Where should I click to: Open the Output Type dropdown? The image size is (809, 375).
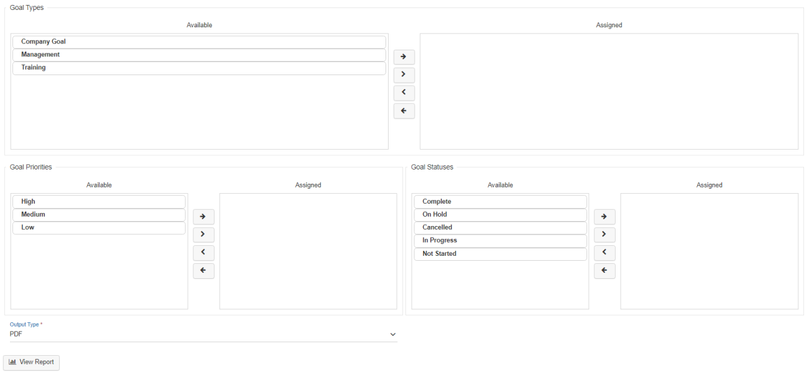coord(203,334)
